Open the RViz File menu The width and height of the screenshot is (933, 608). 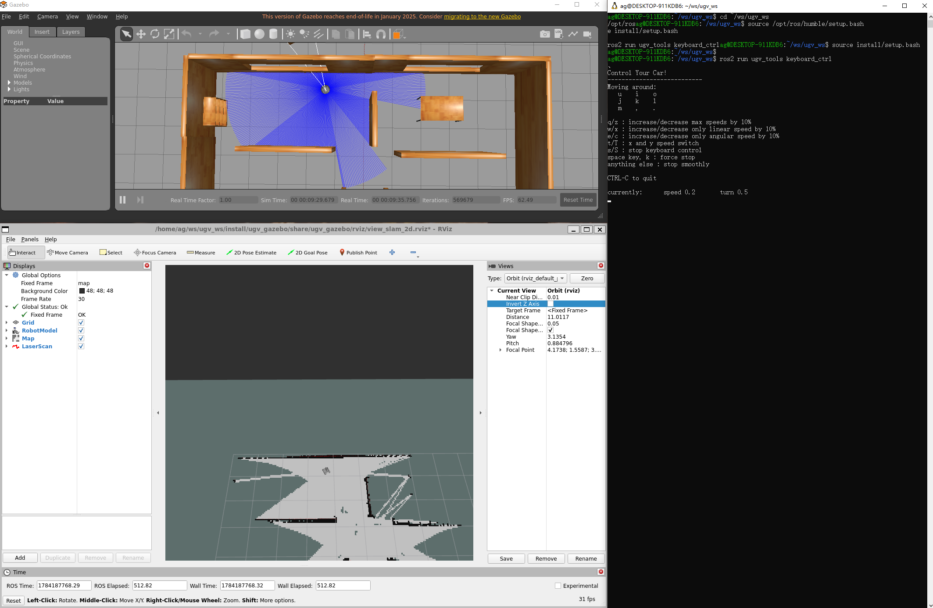pos(11,239)
